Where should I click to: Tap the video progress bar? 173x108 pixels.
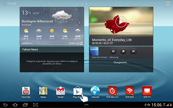pos(121,36)
